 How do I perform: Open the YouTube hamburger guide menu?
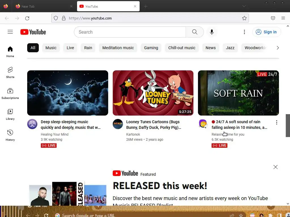[x=10, y=32]
